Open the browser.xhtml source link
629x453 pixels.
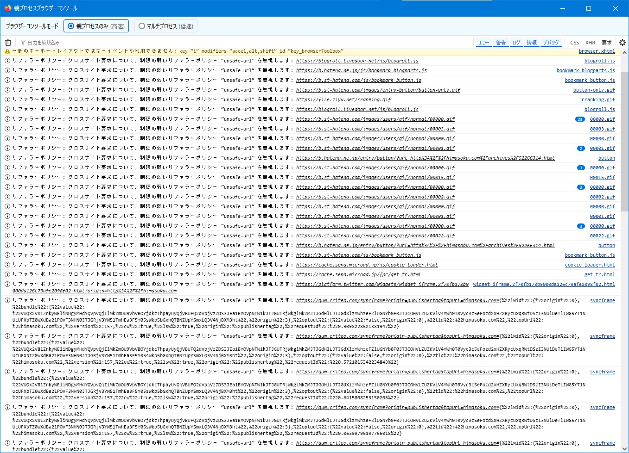click(x=597, y=51)
